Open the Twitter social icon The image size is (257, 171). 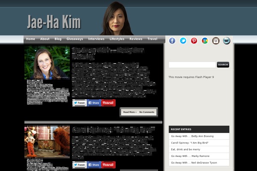pyautogui.click(x=183, y=41)
